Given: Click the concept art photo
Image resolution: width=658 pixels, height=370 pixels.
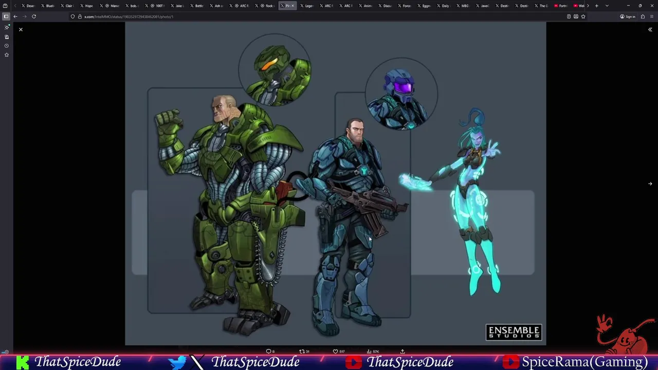Looking at the screenshot, I should (x=335, y=183).
